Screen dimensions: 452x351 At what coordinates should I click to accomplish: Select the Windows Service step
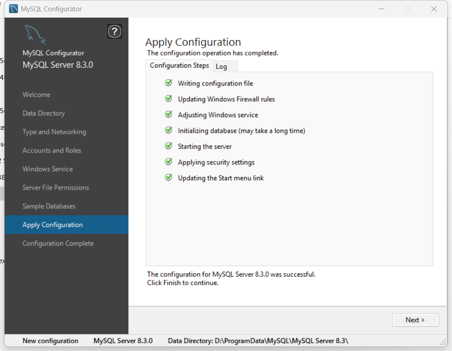click(48, 169)
